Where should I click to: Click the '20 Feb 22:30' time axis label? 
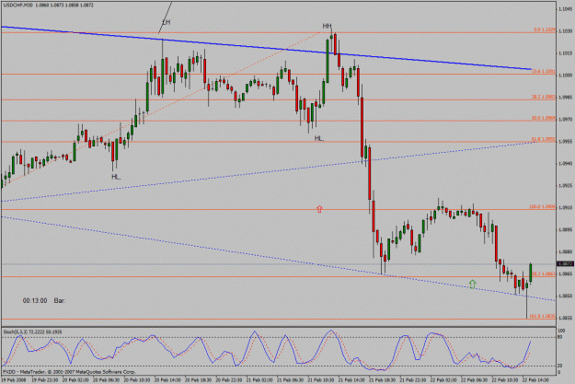coord(229,380)
